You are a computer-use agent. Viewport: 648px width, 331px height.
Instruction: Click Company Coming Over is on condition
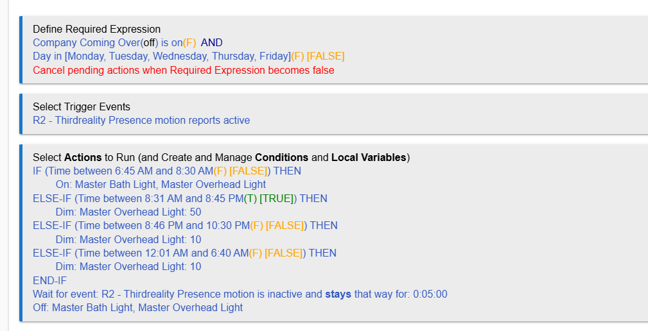(114, 43)
